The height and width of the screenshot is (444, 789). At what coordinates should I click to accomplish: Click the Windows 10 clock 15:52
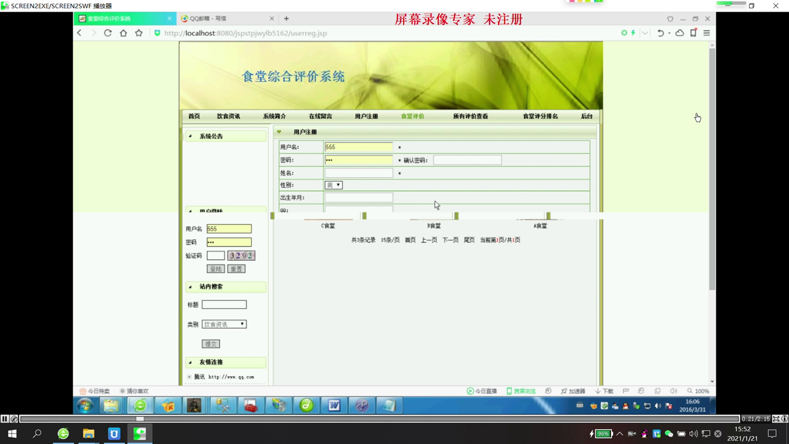click(x=743, y=429)
